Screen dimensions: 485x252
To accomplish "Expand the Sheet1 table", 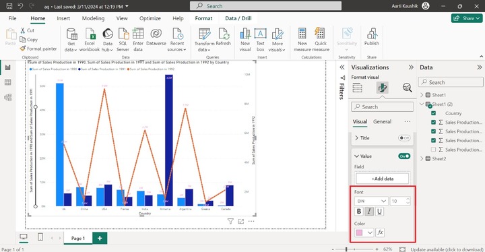I will [422, 95].
